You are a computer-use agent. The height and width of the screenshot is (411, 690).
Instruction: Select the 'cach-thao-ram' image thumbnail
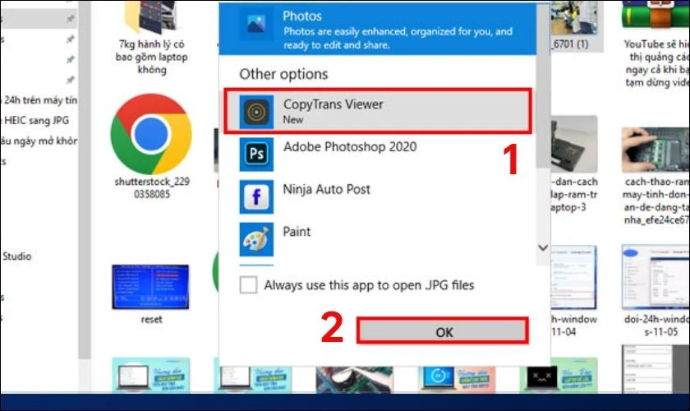[x=655, y=150]
